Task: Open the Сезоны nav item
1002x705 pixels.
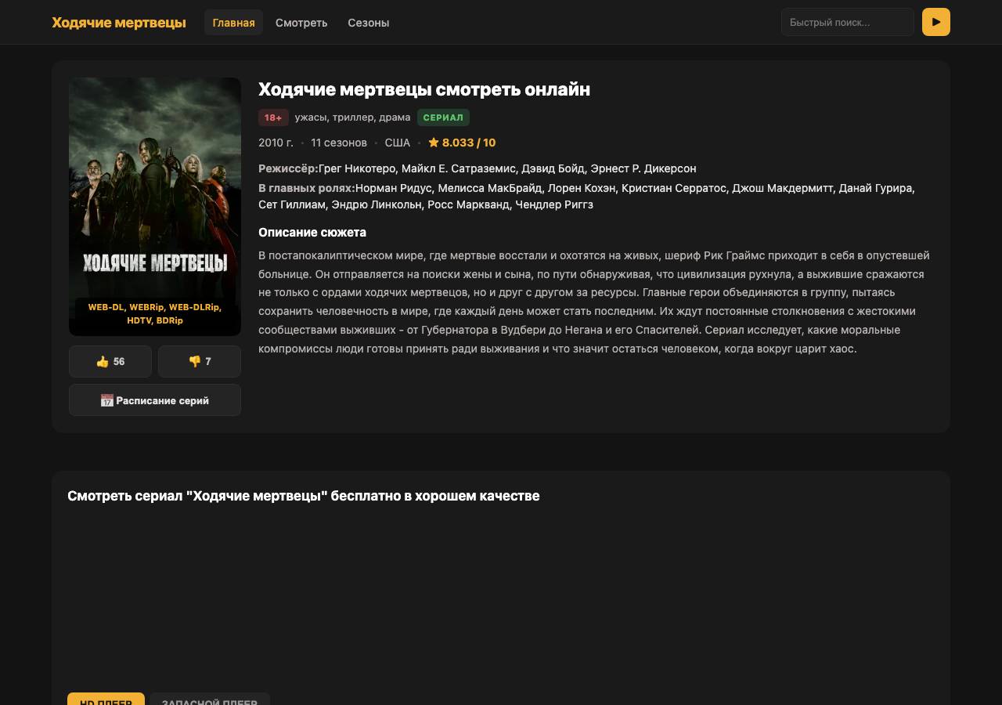Action: coord(369,23)
